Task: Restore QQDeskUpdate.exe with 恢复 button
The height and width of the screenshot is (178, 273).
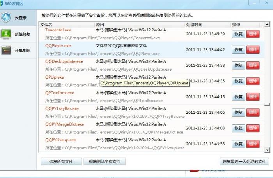Action: click(x=238, y=65)
